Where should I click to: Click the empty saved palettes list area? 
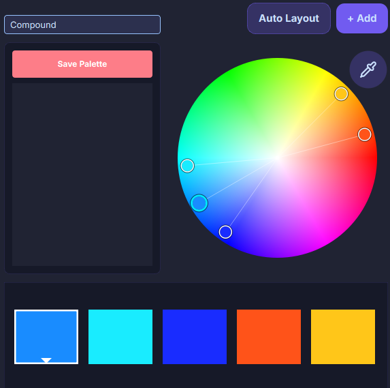point(82,175)
